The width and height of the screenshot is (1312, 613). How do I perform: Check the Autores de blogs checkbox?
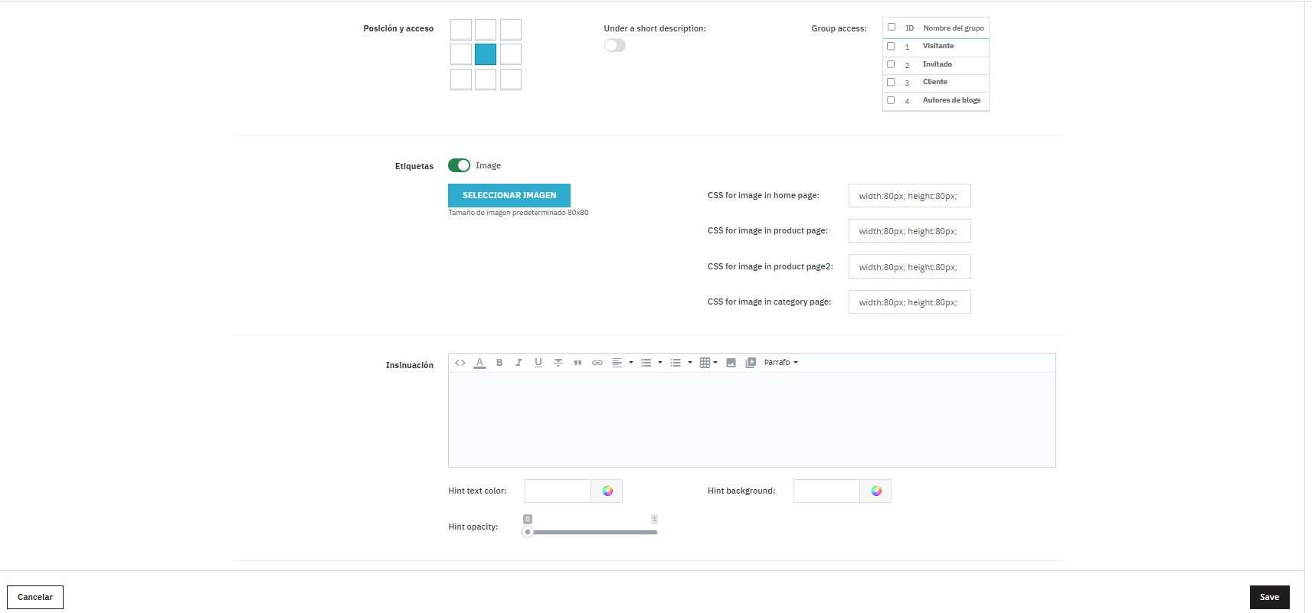coord(891,100)
